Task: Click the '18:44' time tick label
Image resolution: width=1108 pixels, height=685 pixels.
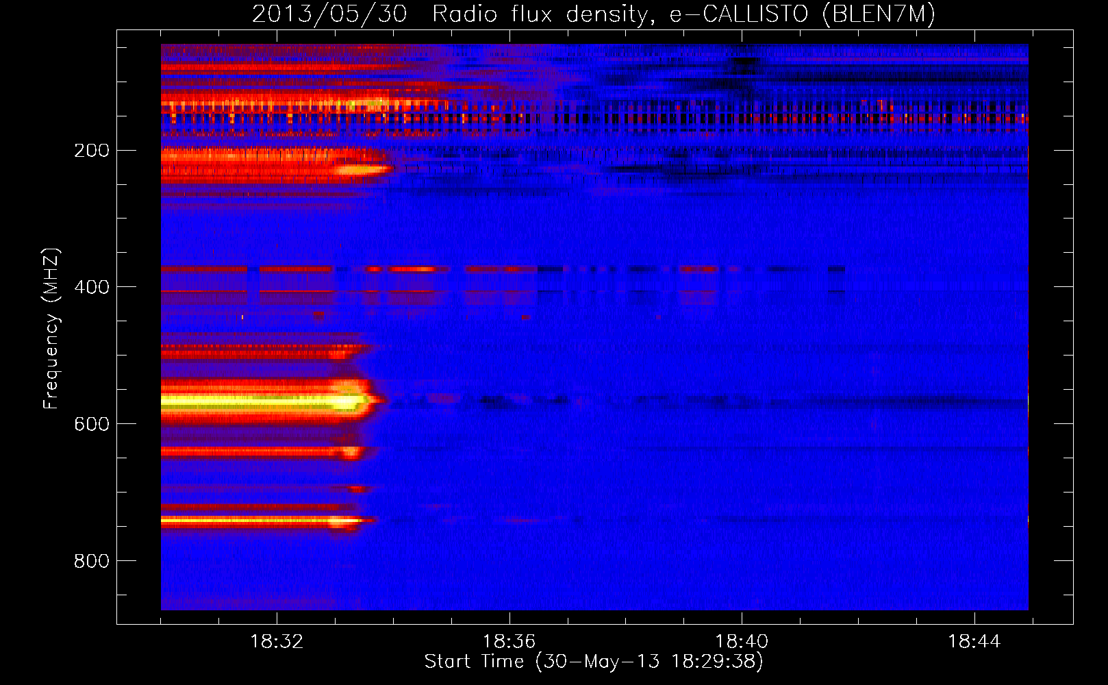Action: [x=974, y=642]
